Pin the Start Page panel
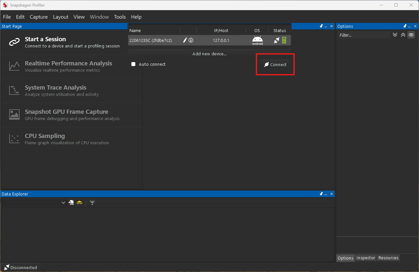The width and height of the screenshot is (419, 272). tap(321, 26)
